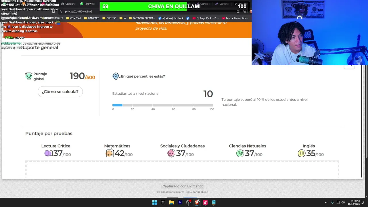Switch to the Compartir browser tab

click(x=68, y=4)
